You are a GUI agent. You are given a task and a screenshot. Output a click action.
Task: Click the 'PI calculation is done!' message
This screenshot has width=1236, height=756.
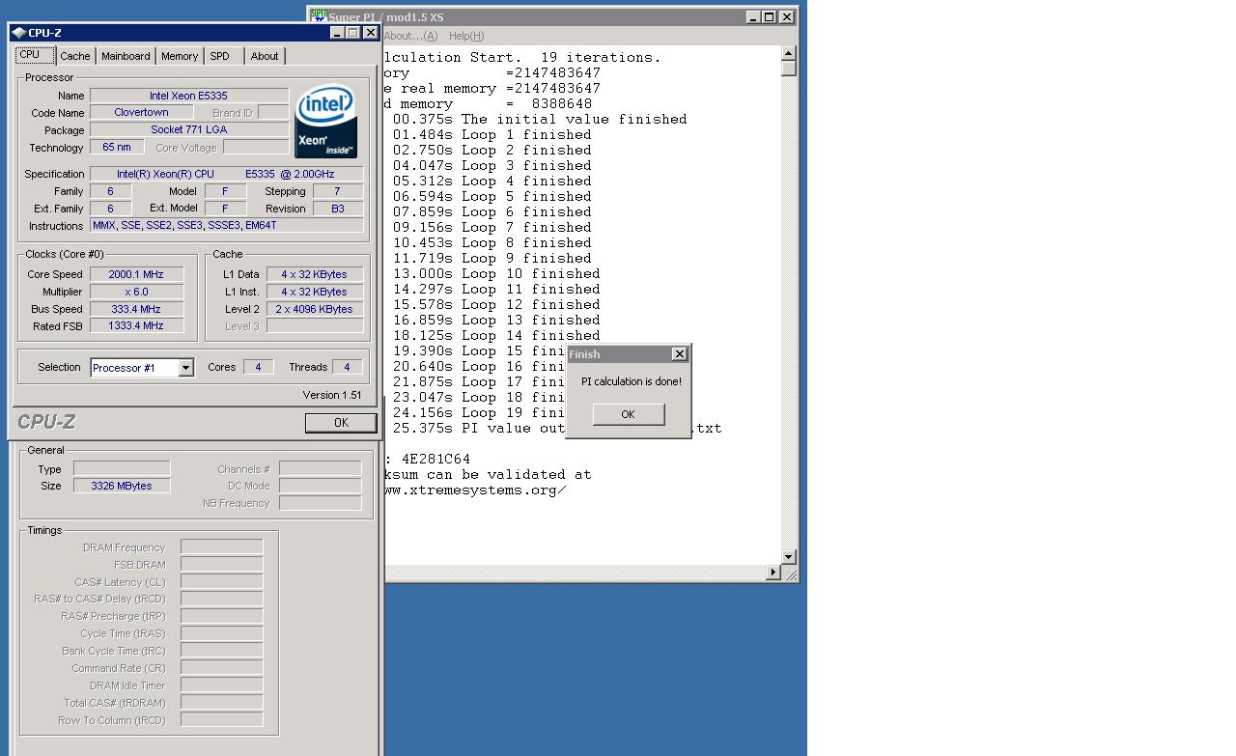(x=631, y=381)
